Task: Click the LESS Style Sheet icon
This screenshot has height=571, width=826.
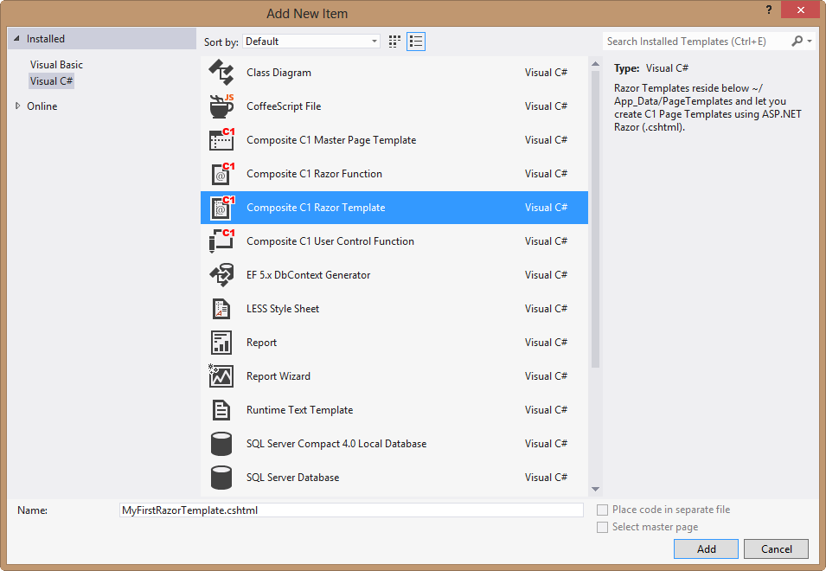Action: 221,309
